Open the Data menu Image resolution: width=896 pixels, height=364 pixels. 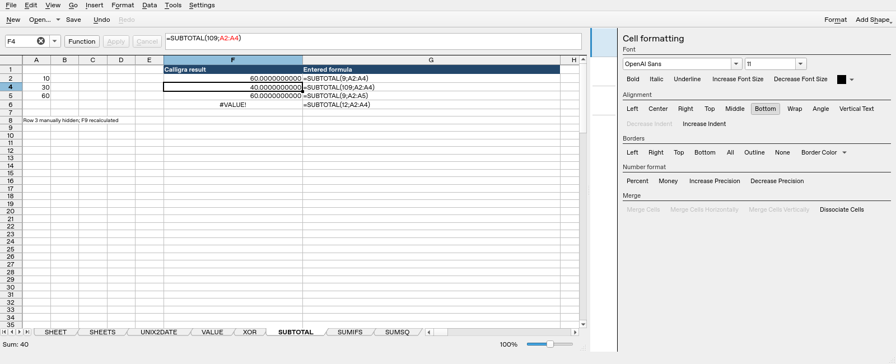[x=150, y=5]
